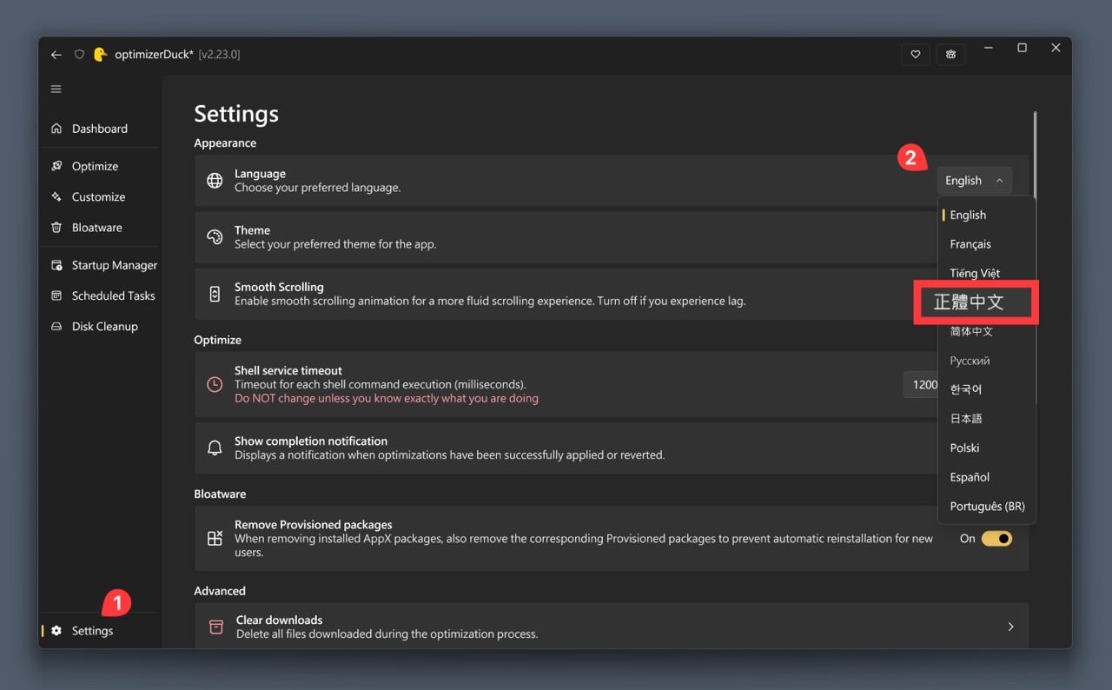Click the Optimize section header in settings
Image resolution: width=1112 pixels, height=690 pixels.
[x=217, y=340]
